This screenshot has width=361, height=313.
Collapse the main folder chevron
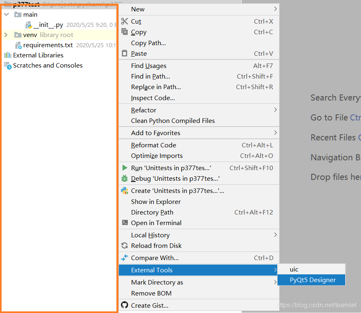[x=7, y=15]
